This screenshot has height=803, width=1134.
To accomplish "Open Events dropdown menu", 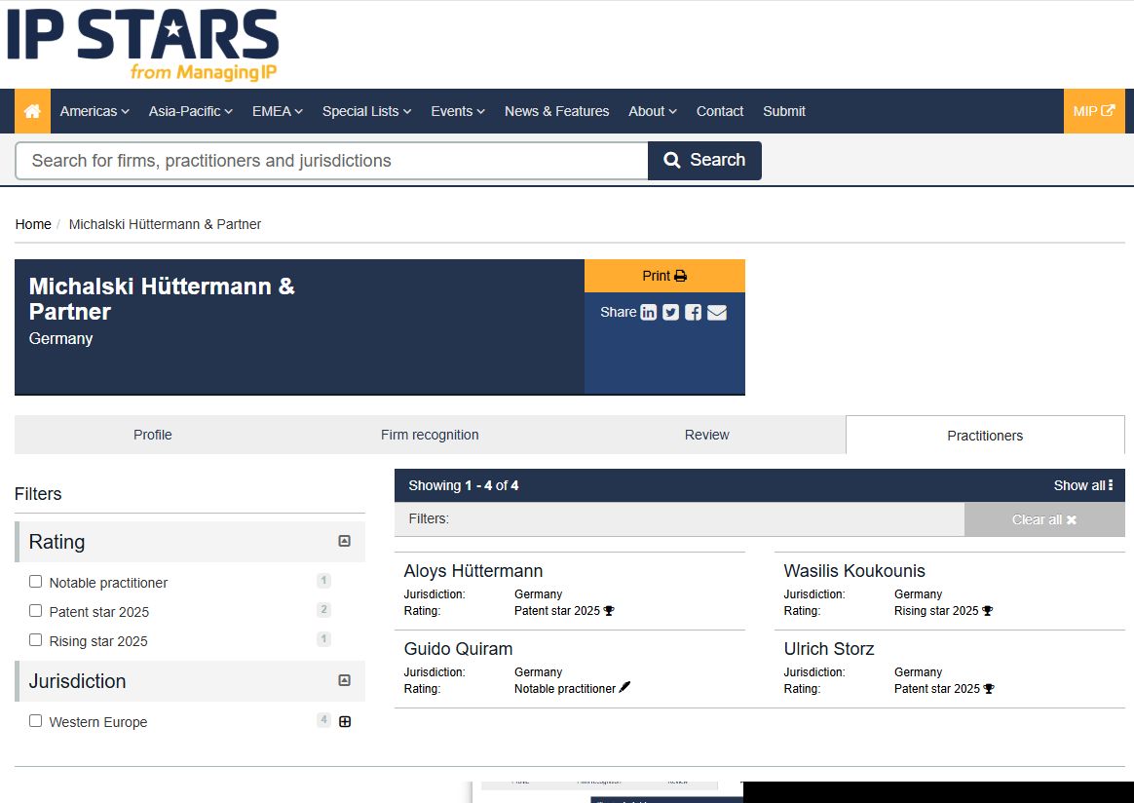I will pos(458,111).
